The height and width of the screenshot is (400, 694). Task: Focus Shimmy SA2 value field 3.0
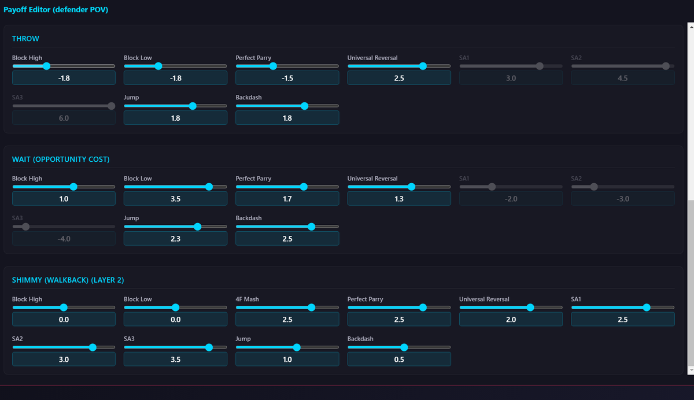(64, 360)
